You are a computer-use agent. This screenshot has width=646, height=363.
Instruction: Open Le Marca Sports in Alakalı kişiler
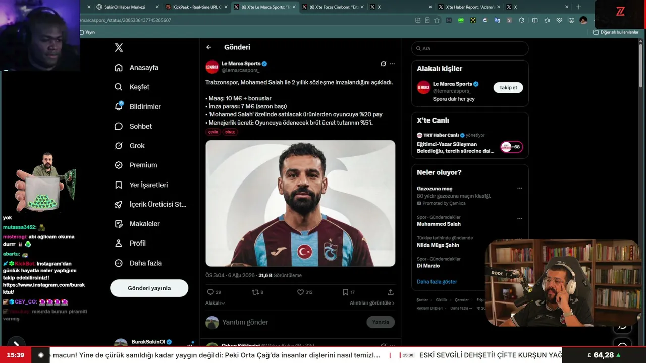click(453, 84)
